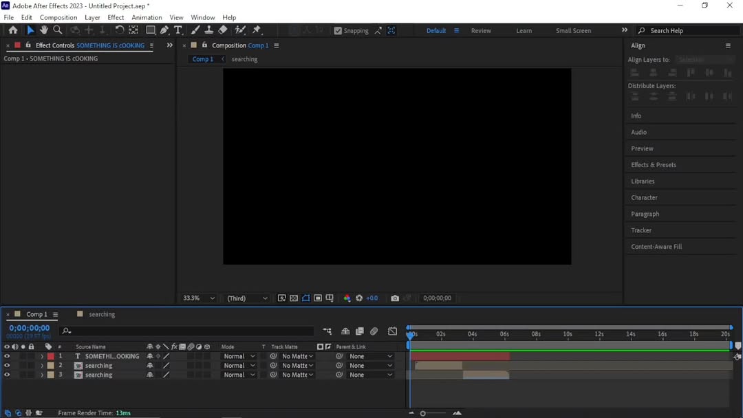
Task: Open the Animation menu
Action: [x=147, y=17]
